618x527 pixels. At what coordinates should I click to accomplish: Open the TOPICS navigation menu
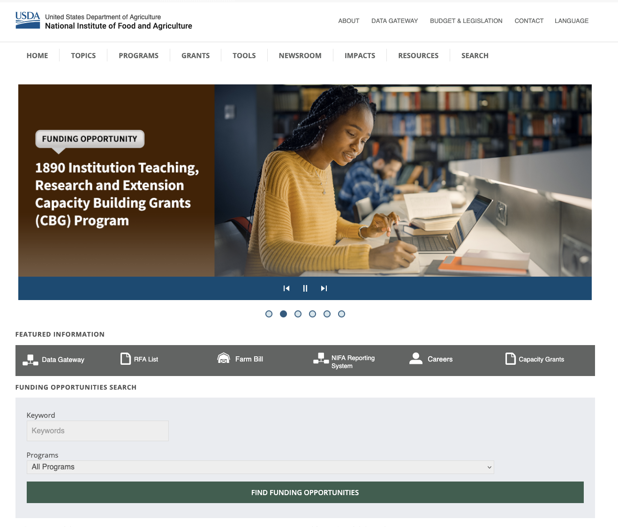coord(83,55)
